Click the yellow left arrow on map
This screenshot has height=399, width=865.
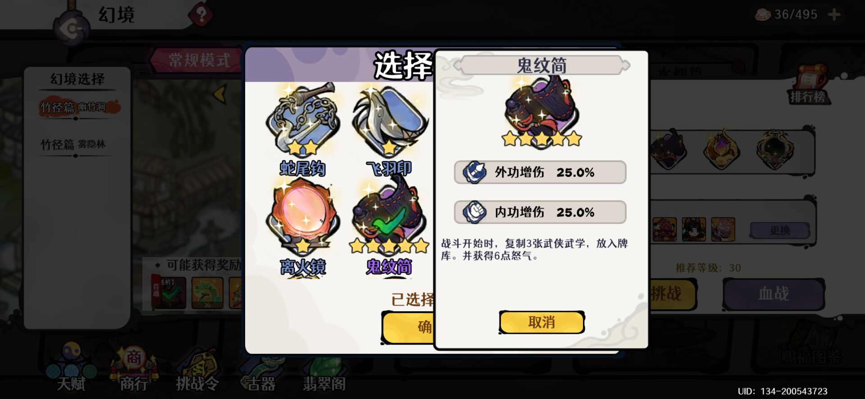point(220,94)
